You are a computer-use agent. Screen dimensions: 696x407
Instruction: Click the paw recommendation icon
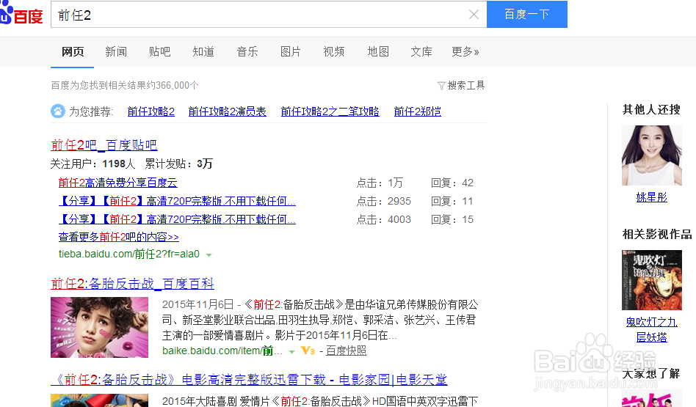[58, 111]
